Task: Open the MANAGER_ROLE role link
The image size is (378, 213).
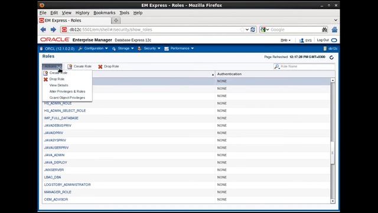Action: tap(58, 192)
